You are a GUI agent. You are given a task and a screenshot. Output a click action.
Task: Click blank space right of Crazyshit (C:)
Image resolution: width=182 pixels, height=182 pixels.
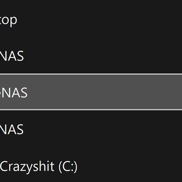tap(130, 166)
